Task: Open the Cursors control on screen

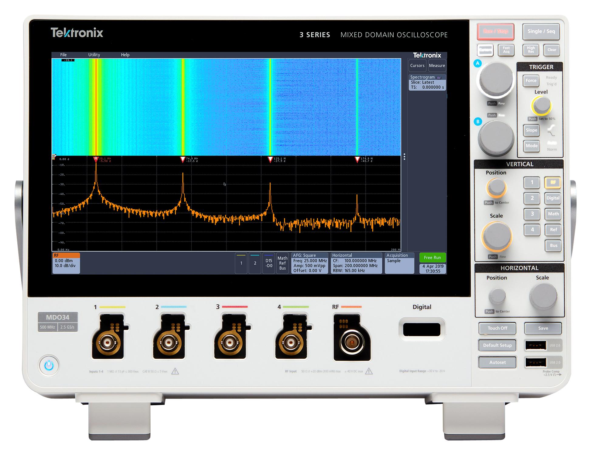Action: point(417,65)
